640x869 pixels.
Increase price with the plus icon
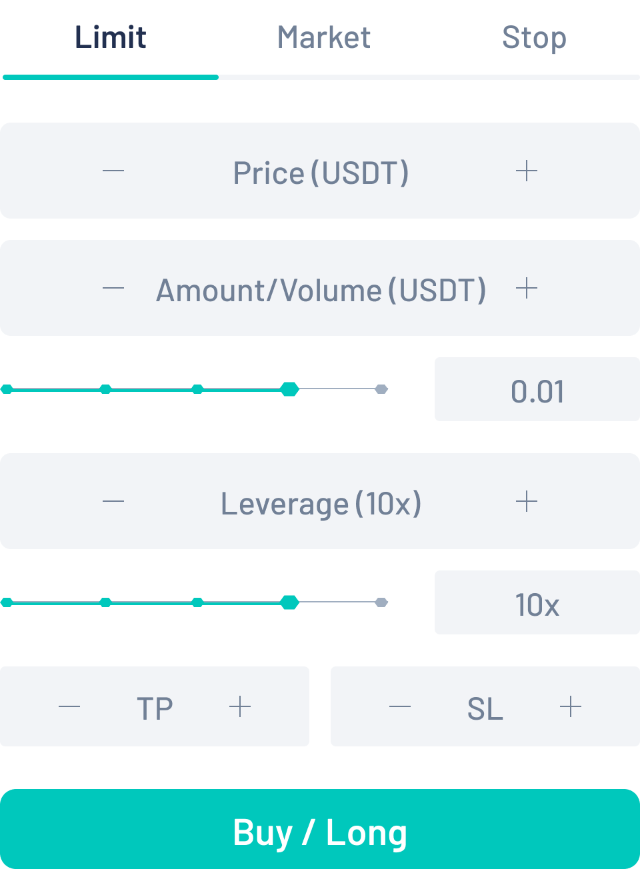point(527,171)
